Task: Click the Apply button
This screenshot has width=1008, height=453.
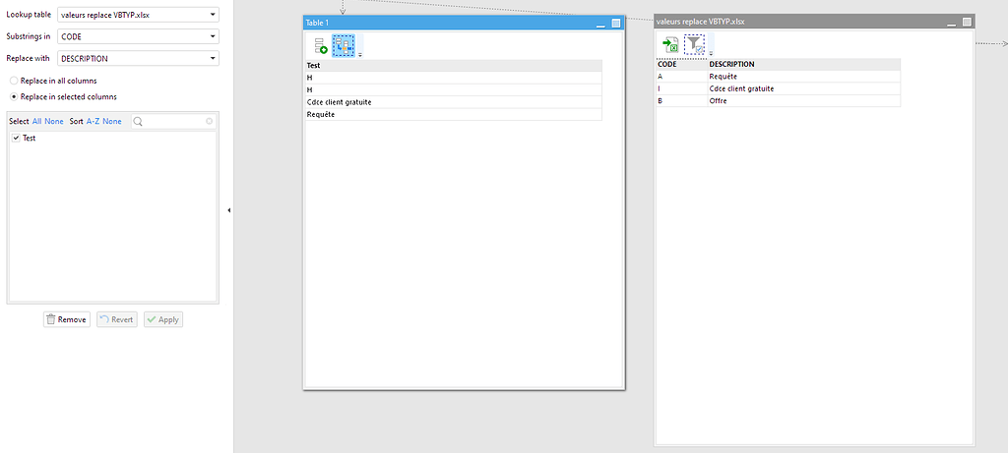Action: [163, 319]
